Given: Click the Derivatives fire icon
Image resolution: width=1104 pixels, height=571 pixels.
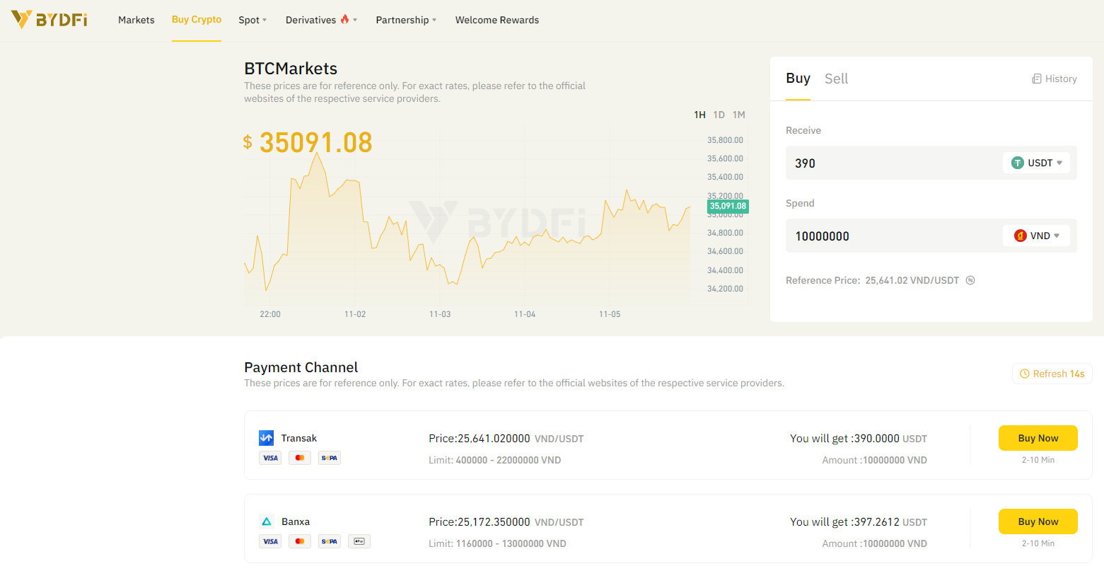Looking at the screenshot, I should (344, 19).
